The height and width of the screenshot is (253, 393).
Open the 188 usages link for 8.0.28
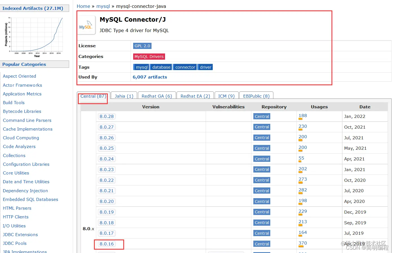pos(303,116)
